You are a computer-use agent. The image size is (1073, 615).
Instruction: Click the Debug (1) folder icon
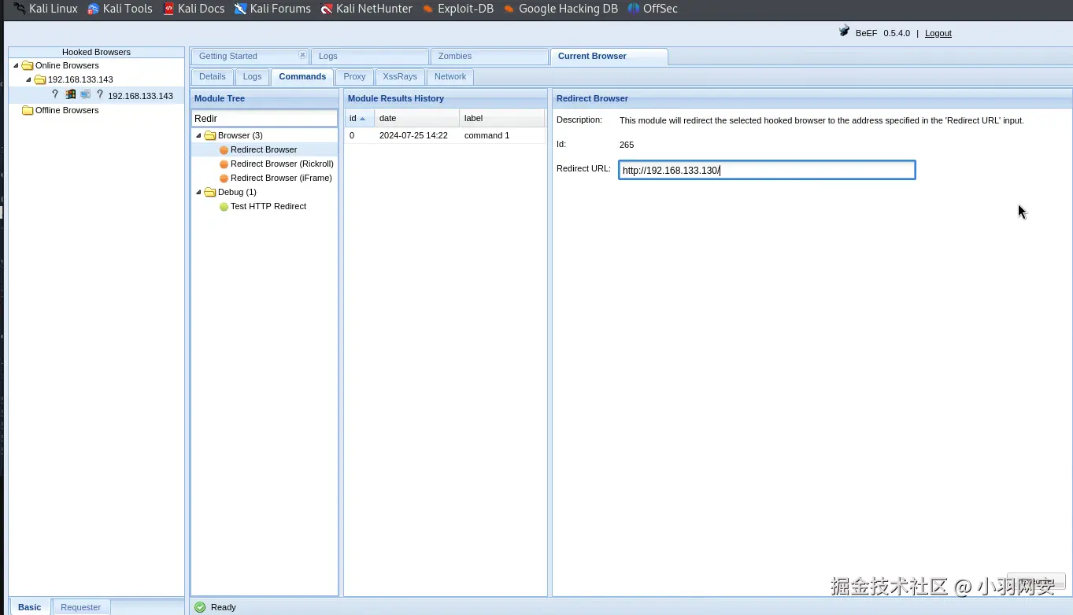(210, 192)
